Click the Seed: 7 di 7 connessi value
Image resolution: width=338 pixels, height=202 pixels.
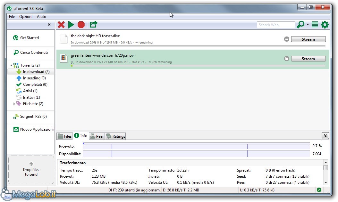pos(287,176)
